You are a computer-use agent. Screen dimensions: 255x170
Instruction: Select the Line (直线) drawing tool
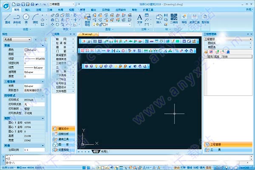coord(8,19)
